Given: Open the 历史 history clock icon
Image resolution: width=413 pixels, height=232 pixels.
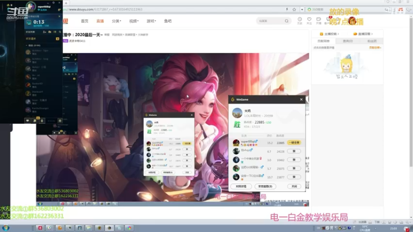Looking at the screenshot, I should tap(300, 21).
